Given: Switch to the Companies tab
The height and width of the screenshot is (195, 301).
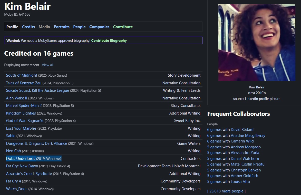Looking at the screenshot, I should (99, 27).
